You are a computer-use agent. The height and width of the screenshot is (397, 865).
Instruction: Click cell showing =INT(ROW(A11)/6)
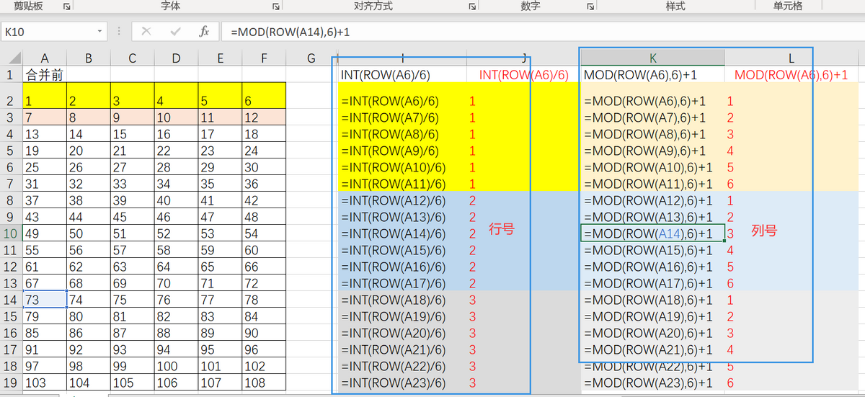click(x=402, y=184)
